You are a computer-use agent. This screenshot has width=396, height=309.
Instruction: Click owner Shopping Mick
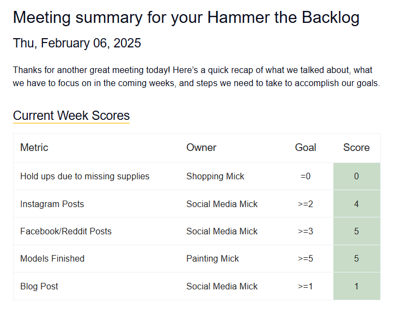pos(215,176)
